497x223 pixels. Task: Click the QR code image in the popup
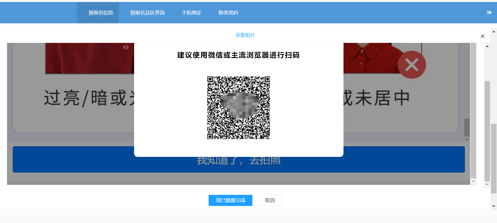pyautogui.click(x=238, y=108)
